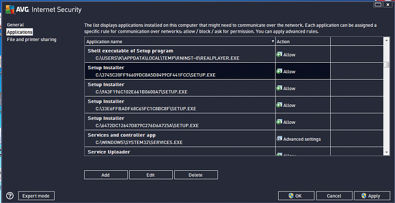Select C:\9A3F196C102E661B0600A7\SETUP.EXE path text
395x203 pixels.
[x=141, y=92]
